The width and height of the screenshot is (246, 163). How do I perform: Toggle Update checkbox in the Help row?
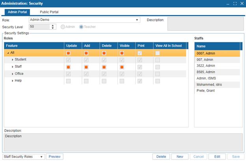[x=68, y=81]
